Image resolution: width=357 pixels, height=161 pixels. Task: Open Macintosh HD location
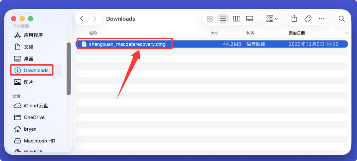pyautogui.click(x=39, y=141)
